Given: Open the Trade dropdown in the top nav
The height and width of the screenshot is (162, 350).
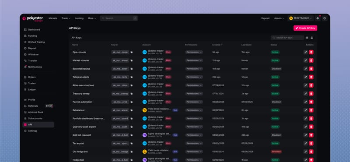Looking at the screenshot, I should (66, 18).
